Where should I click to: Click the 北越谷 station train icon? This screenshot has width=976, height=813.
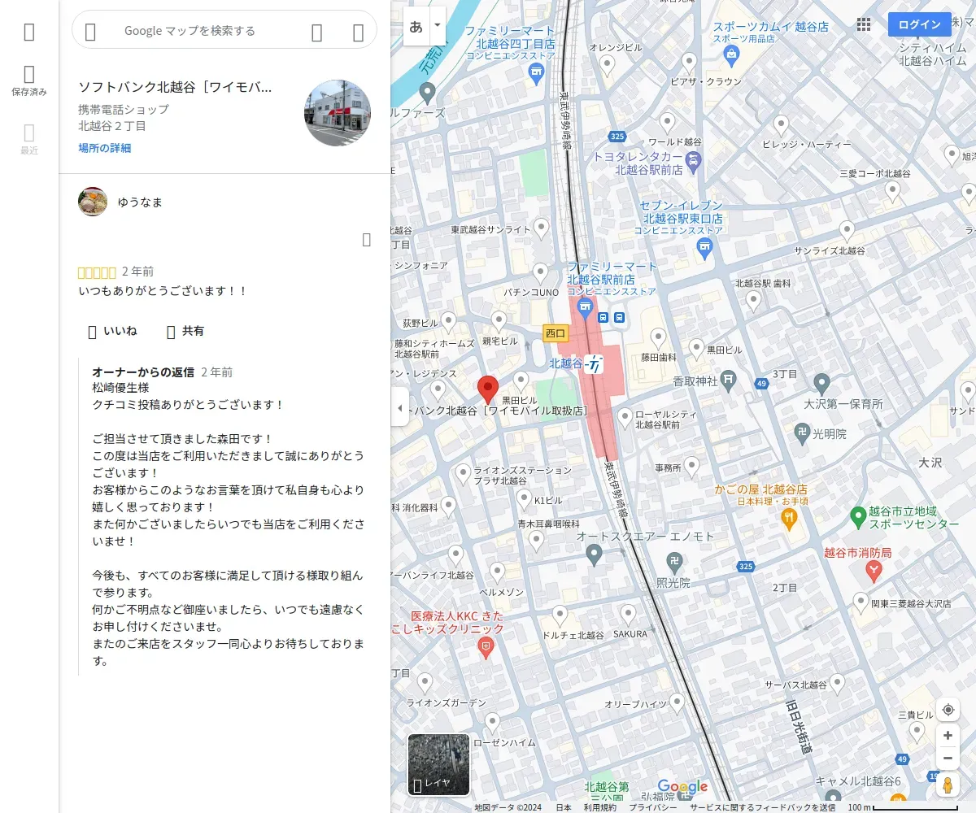coord(595,364)
